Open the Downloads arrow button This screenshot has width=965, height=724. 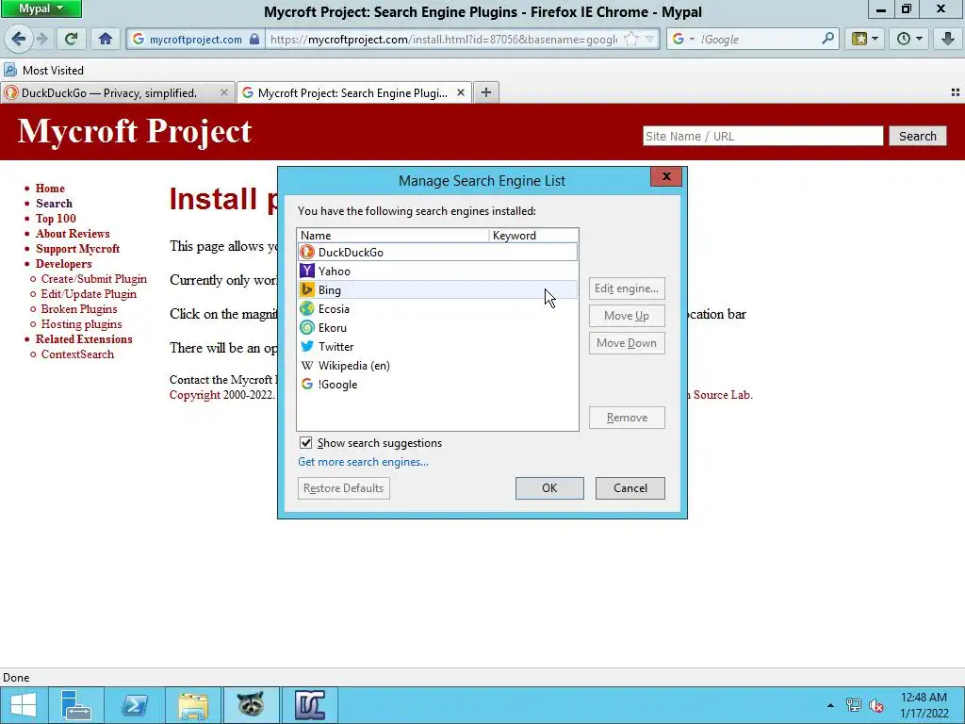(948, 40)
